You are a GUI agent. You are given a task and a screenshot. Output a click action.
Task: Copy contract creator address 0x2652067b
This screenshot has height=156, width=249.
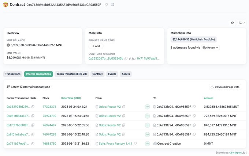pyautogui.click(x=126, y=58)
